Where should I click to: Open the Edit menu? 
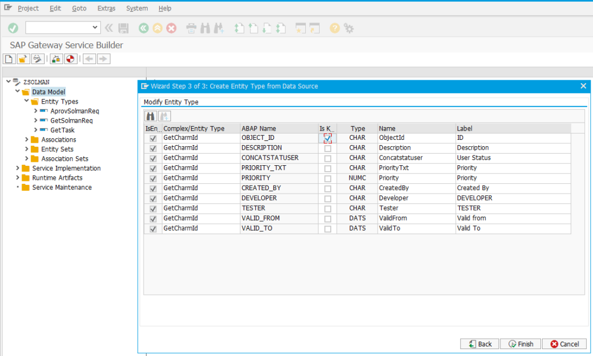click(x=55, y=8)
